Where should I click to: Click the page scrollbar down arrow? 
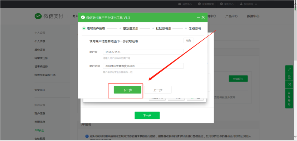pos(295,136)
